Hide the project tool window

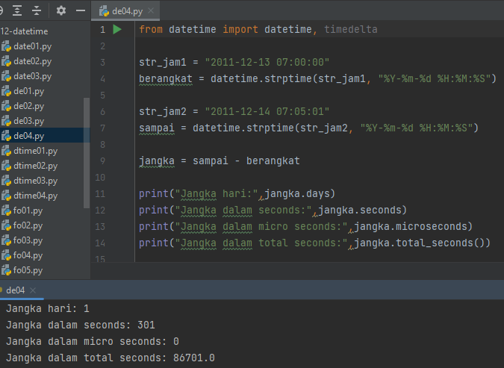81,10
